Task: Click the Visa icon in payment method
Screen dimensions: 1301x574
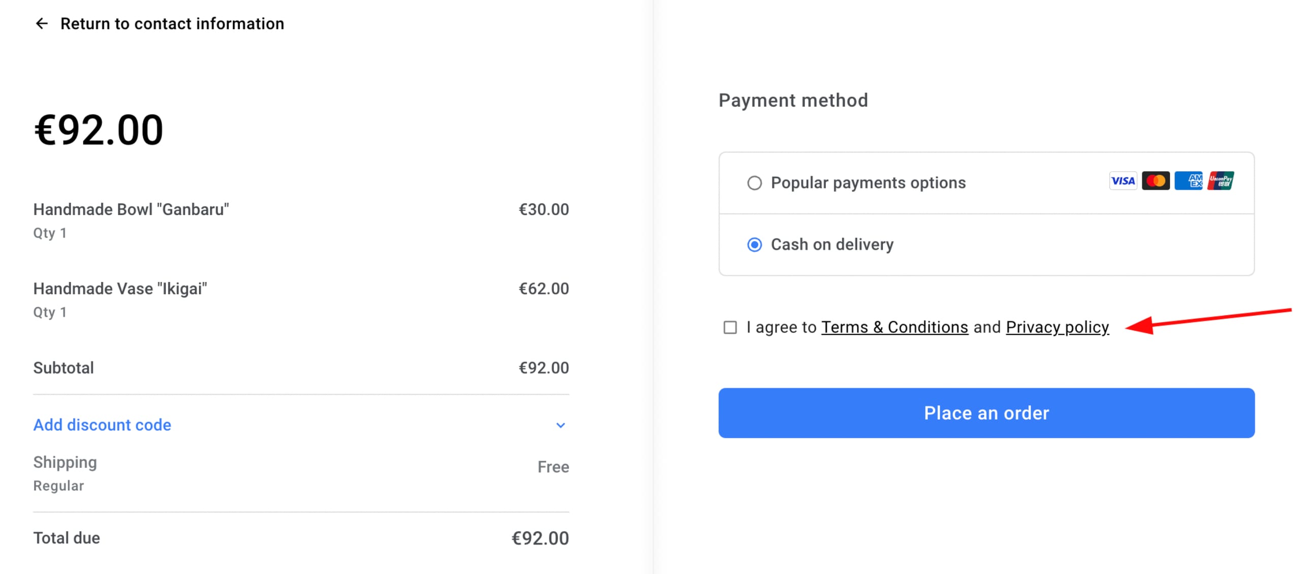Action: pos(1123,181)
